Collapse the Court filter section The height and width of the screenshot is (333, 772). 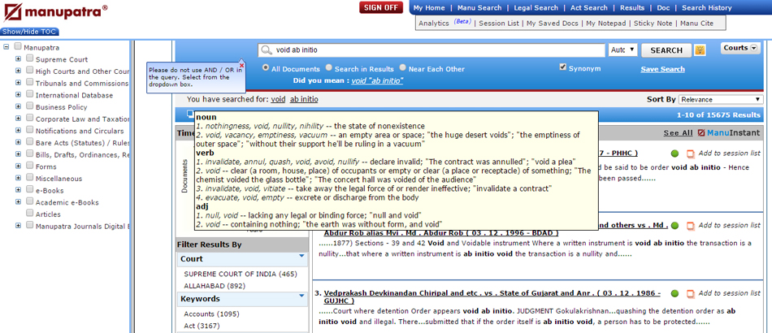tap(301, 256)
